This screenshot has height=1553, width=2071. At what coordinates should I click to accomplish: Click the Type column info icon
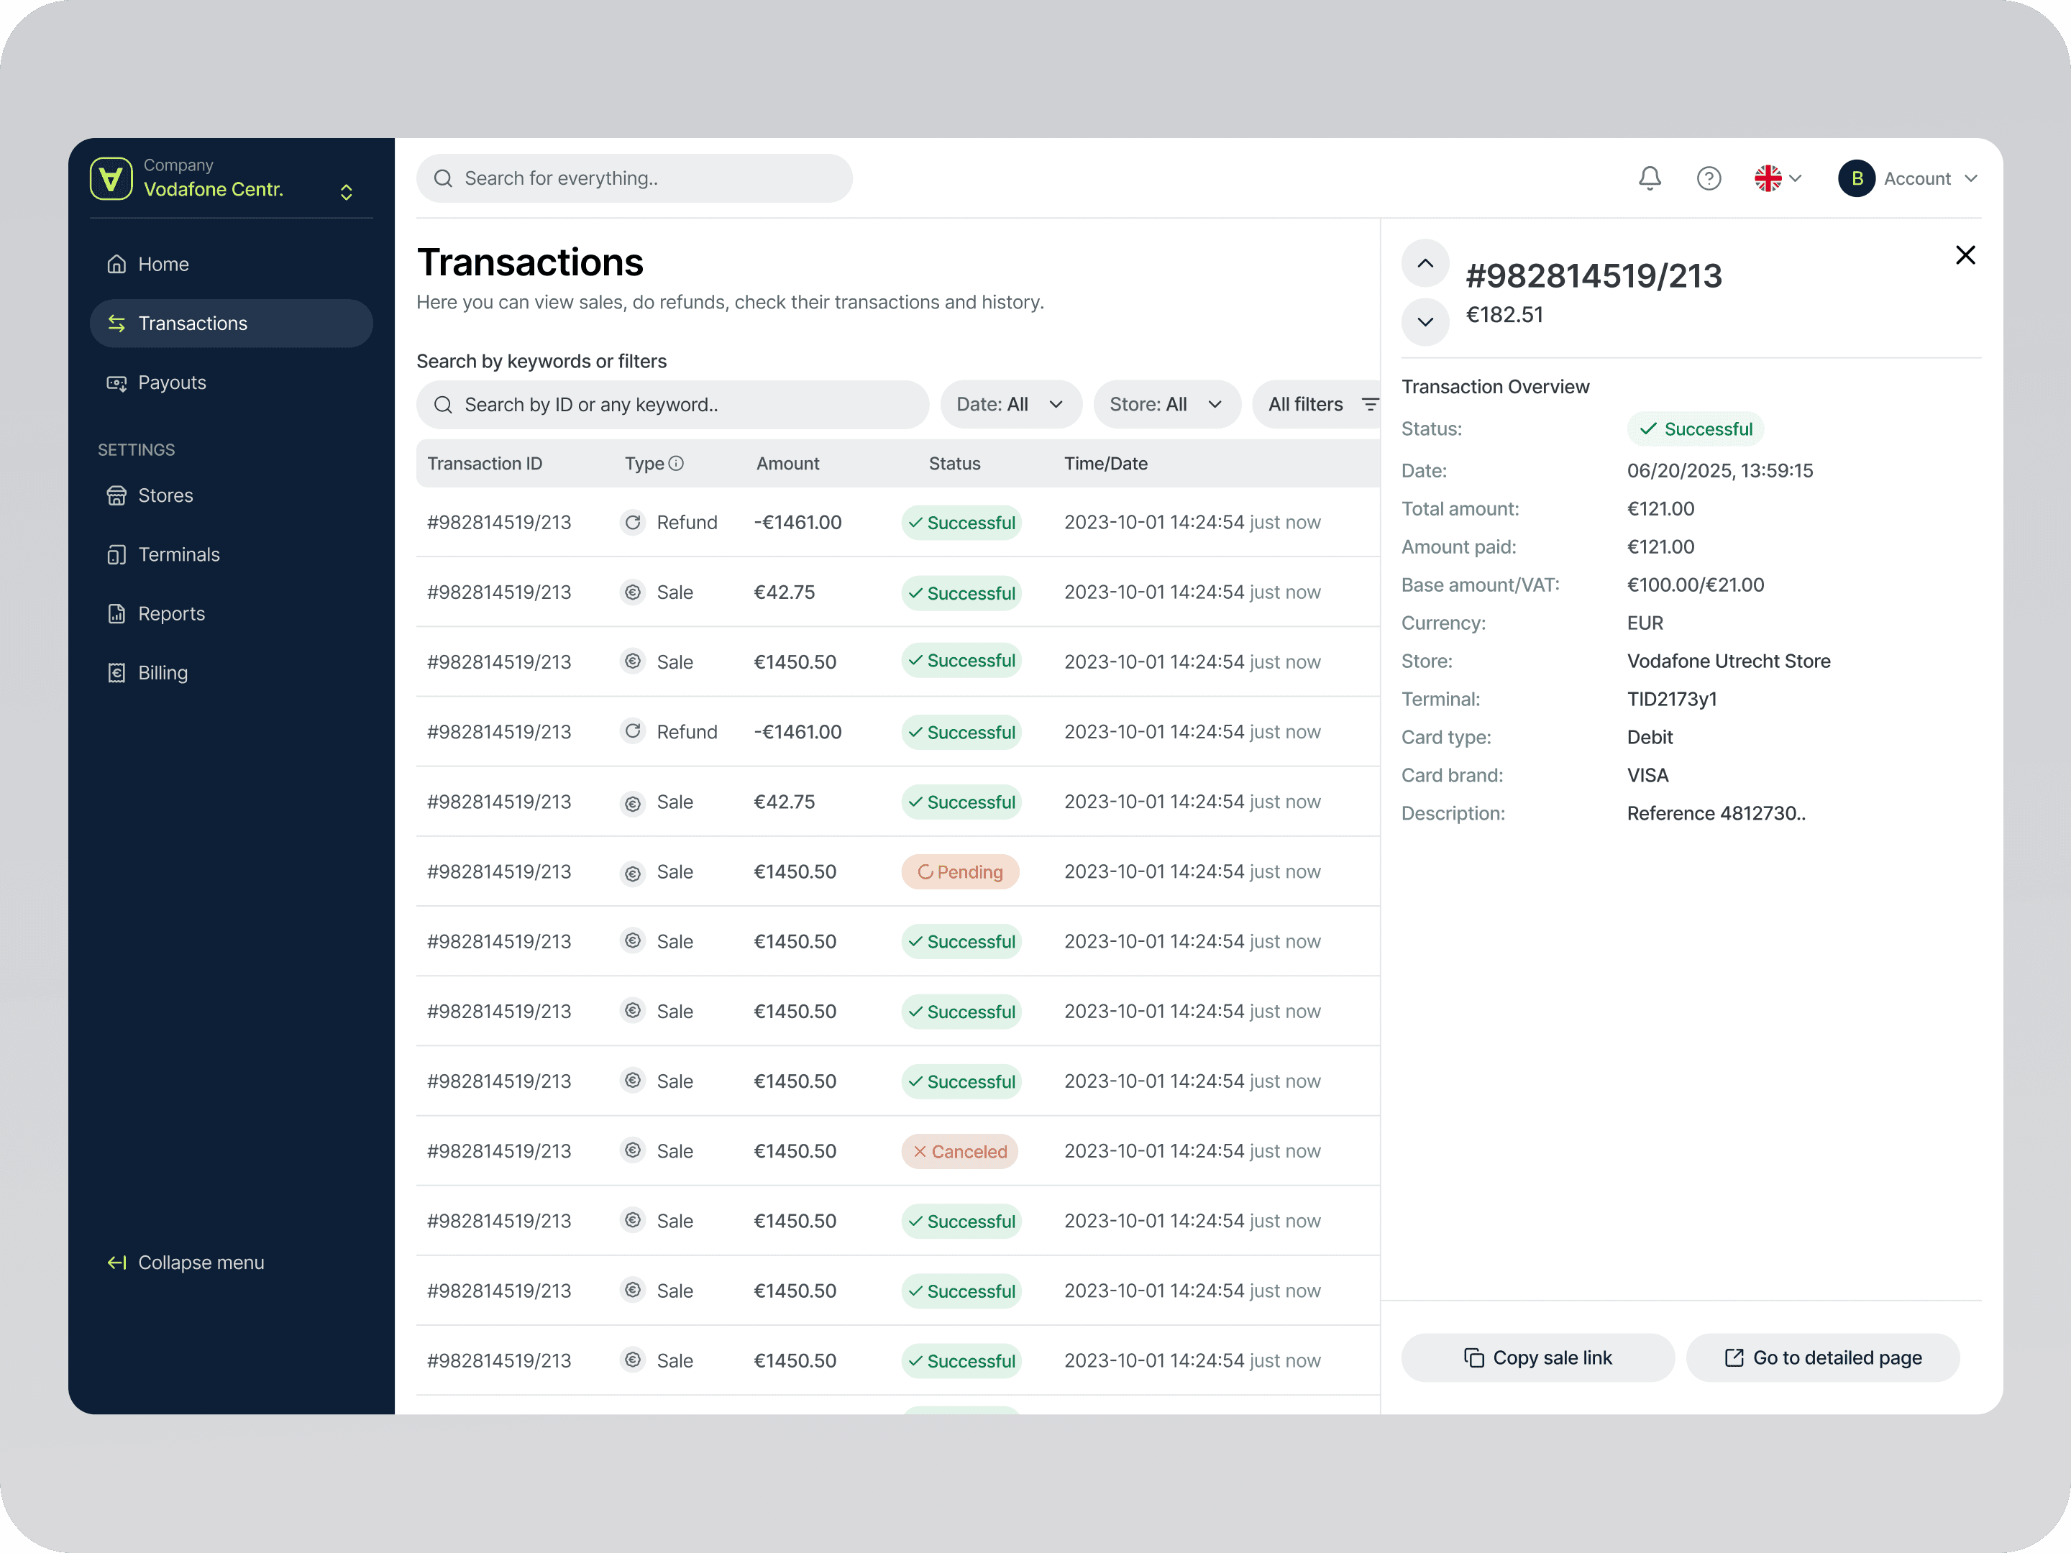[676, 463]
